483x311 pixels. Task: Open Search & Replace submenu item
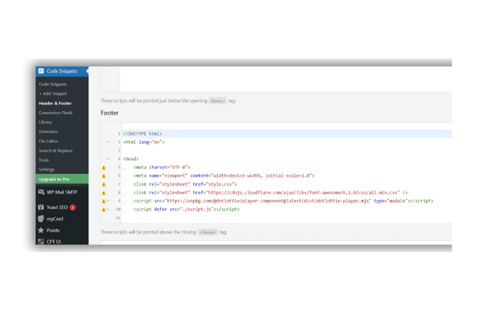pyautogui.click(x=55, y=151)
